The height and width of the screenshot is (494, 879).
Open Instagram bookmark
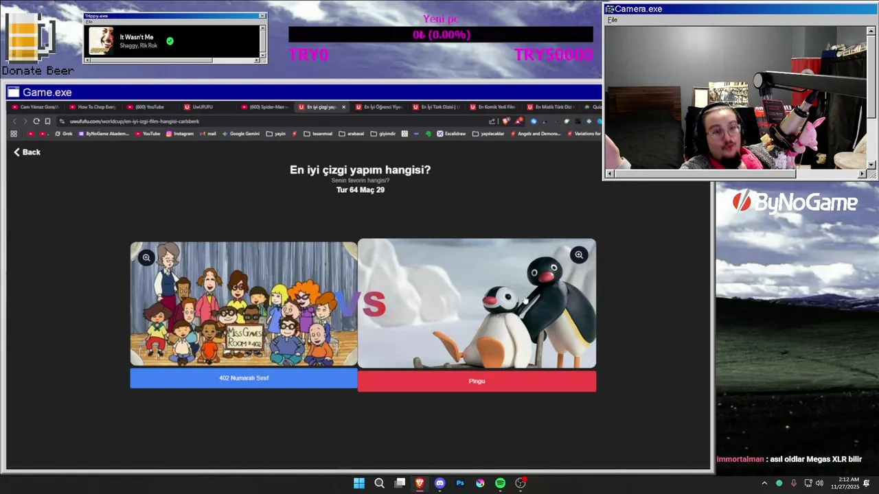(x=180, y=134)
